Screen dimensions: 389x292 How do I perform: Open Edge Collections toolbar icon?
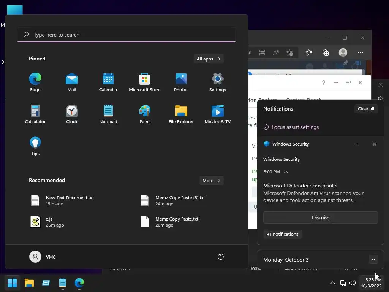click(x=326, y=52)
